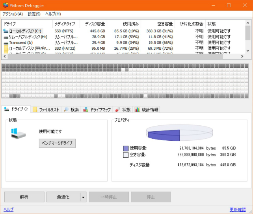The height and width of the screenshot is (214, 253).
Task: Click the drive map block grid
Action: (125, 81)
